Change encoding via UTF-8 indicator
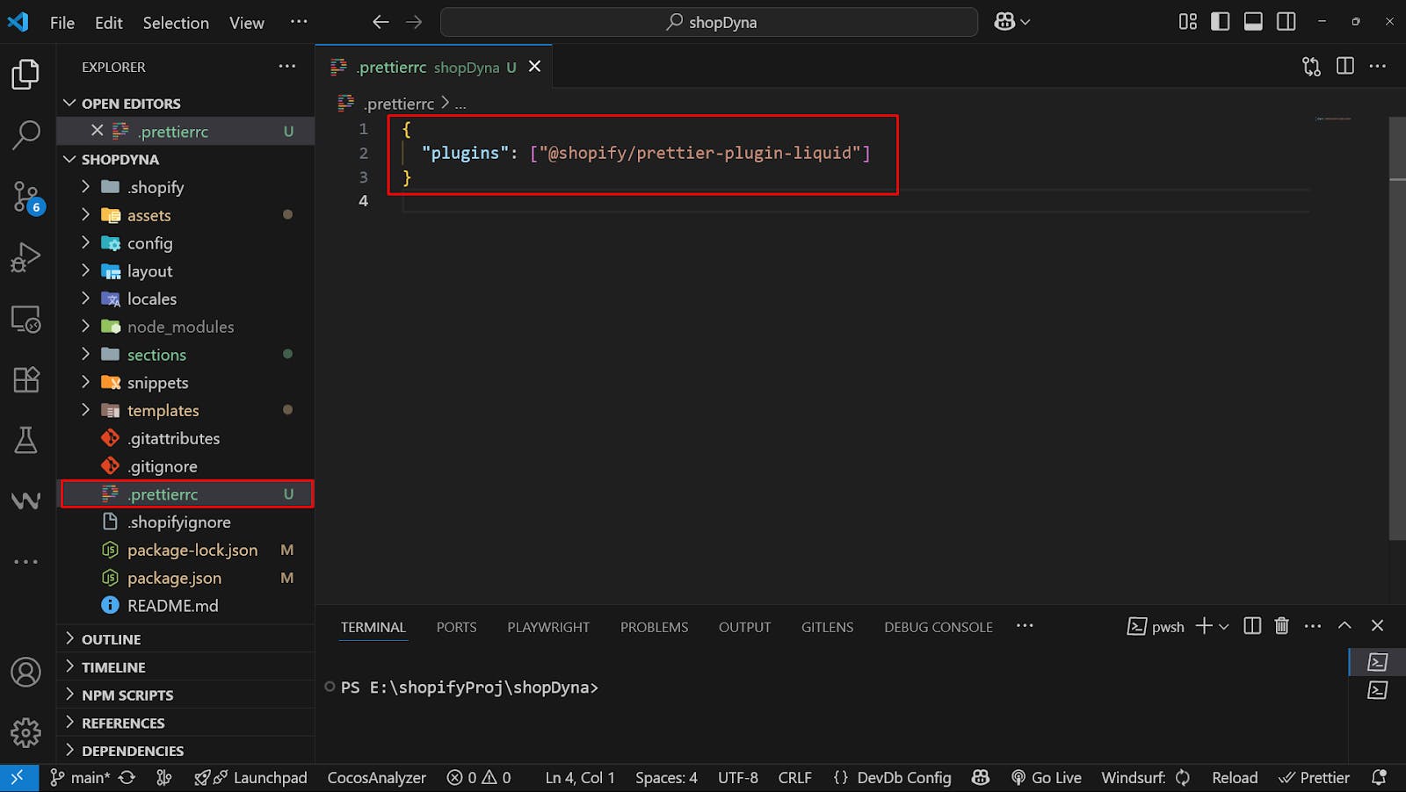The image size is (1406, 792). (738, 778)
